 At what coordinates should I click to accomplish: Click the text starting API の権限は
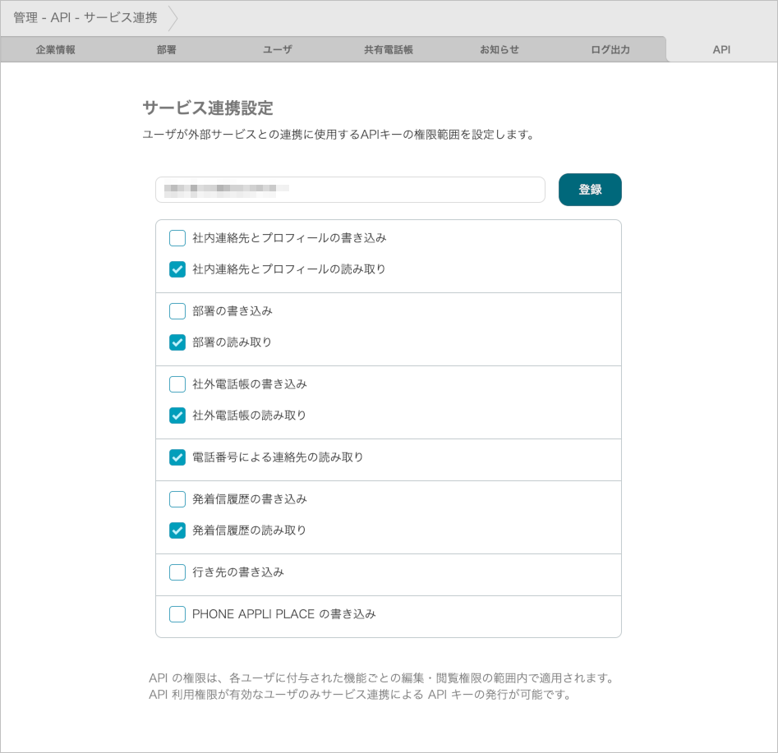(382, 677)
